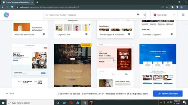188x105 pixels.
Task: Click the volume speaker tray icon
Action: coord(171,102)
